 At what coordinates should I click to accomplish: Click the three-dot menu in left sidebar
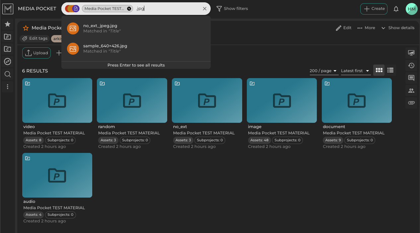click(x=7, y=87)
